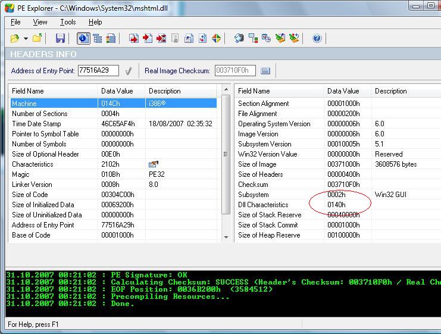Select the Subsystem field name

(253, 195)
